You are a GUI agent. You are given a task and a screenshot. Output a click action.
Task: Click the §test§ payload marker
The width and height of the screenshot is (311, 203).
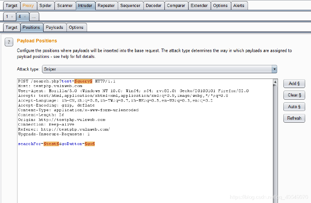tap(51, 143)
